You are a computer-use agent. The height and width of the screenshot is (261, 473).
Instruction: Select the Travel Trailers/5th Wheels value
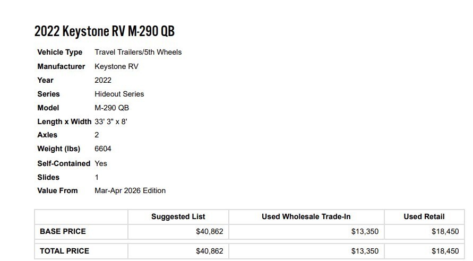138,52
